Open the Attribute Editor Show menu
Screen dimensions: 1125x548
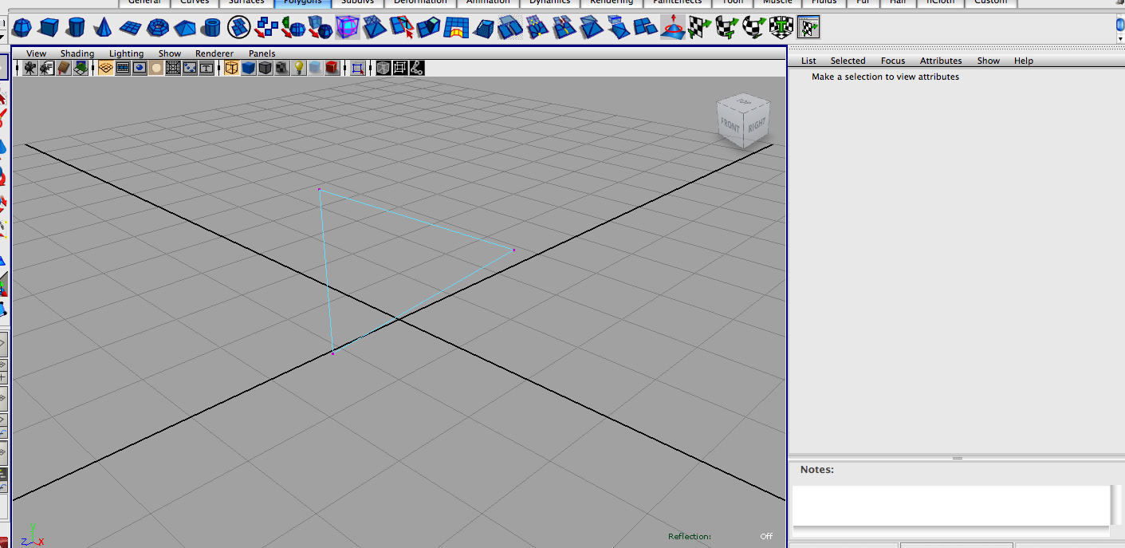click(989, 61)
